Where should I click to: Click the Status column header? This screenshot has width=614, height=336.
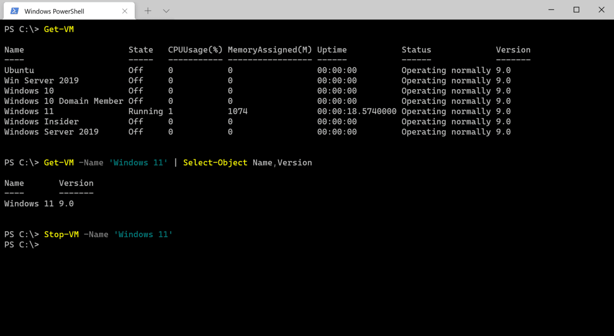(x=416, y=50)
